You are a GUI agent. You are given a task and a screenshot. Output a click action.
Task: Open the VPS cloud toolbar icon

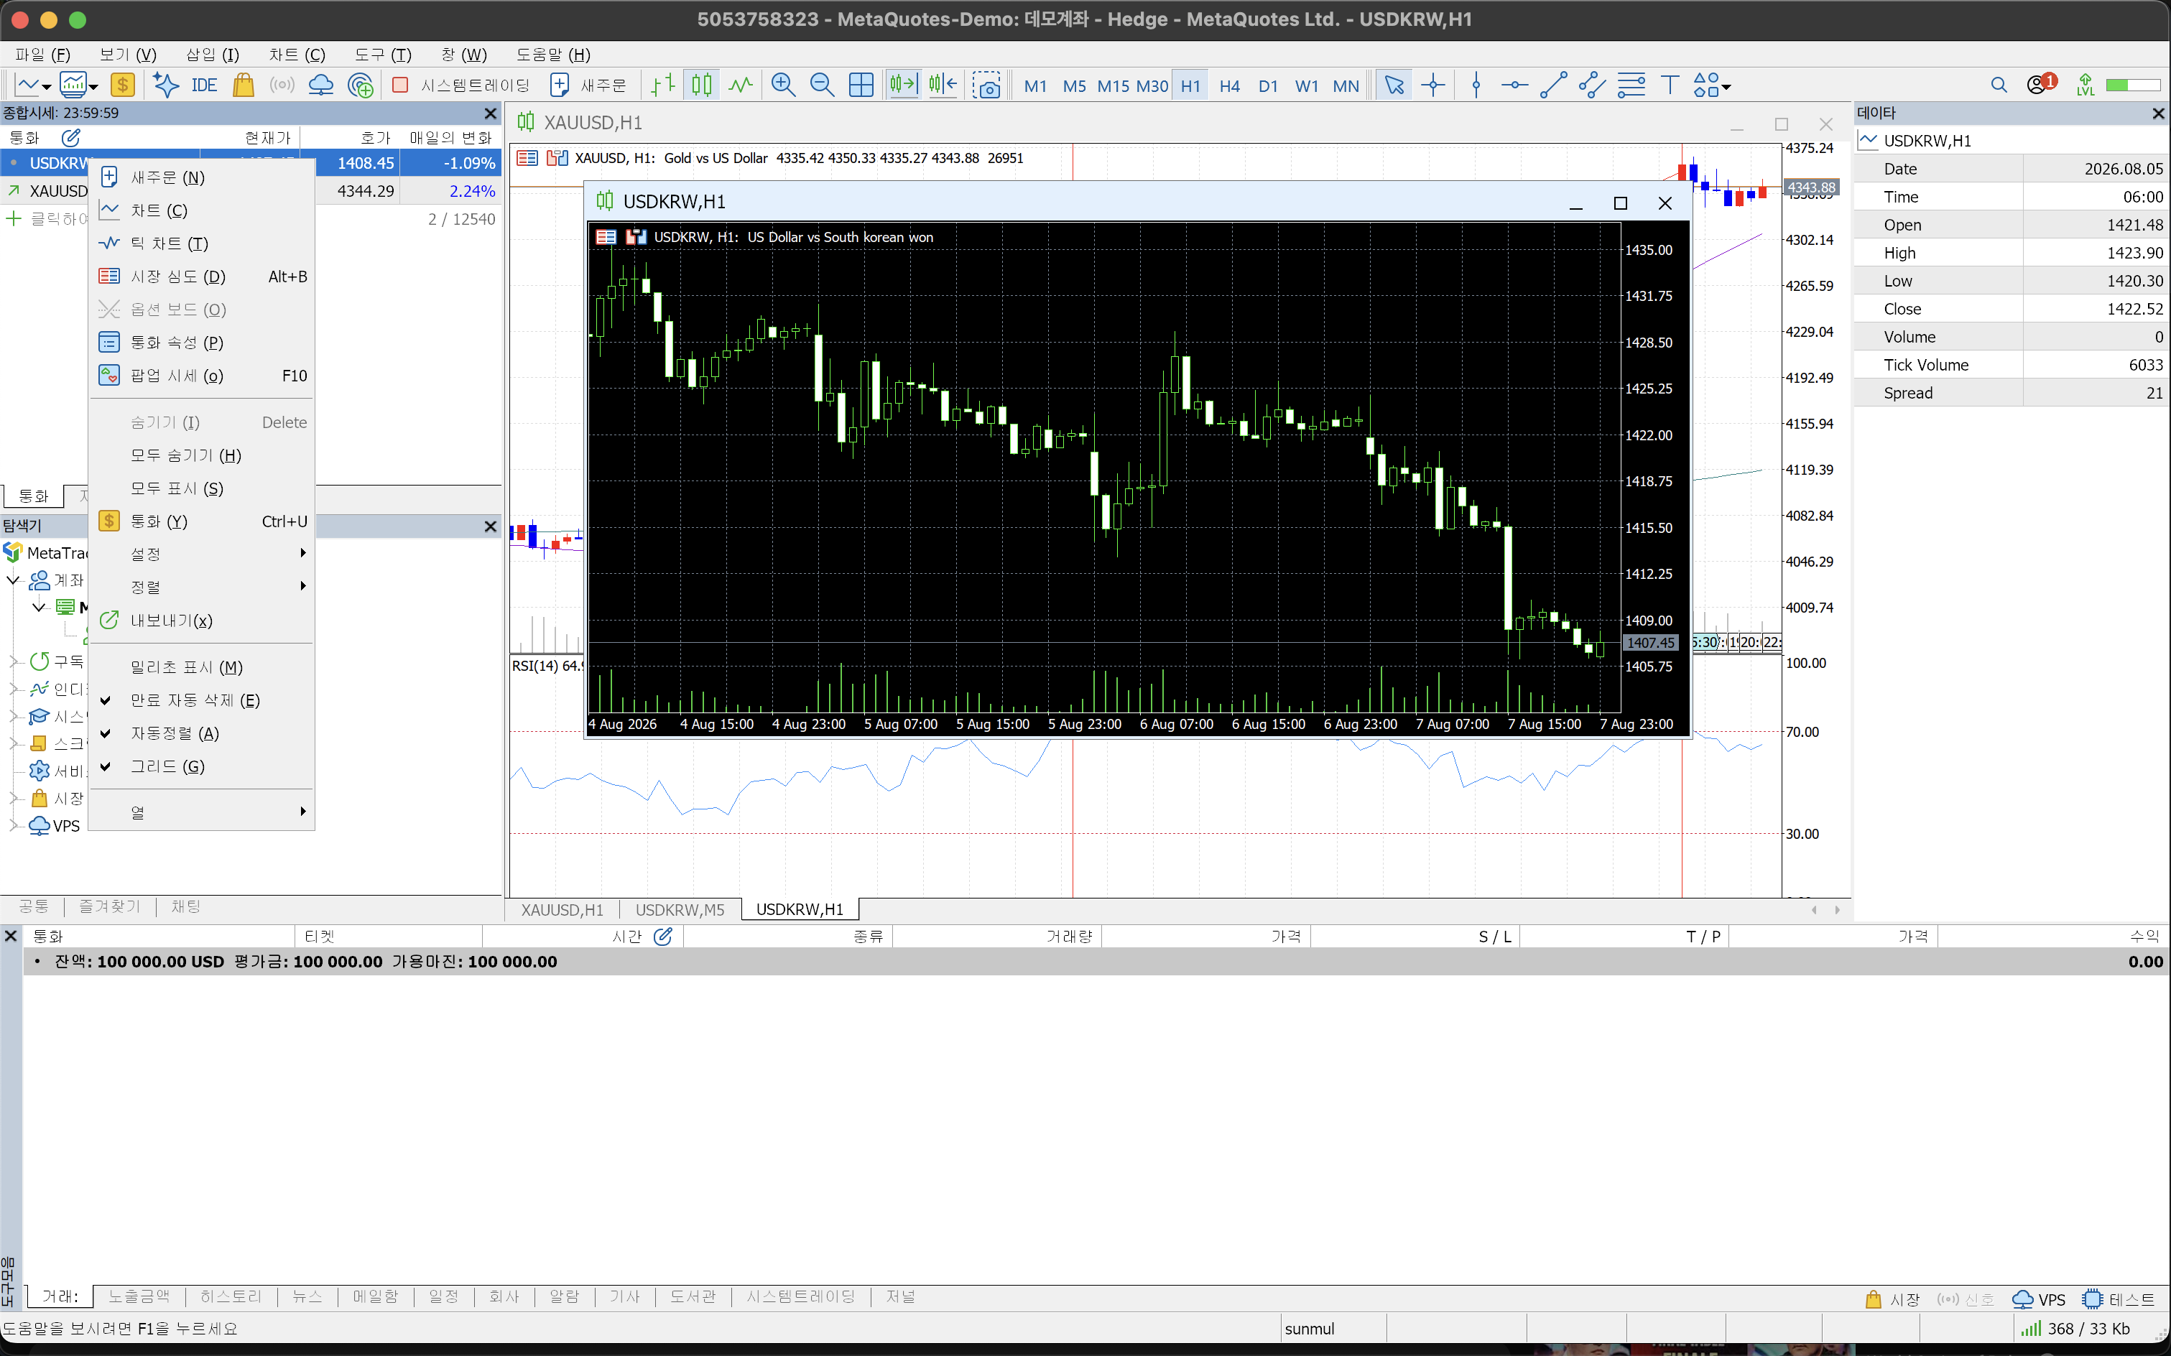(320, 85)
